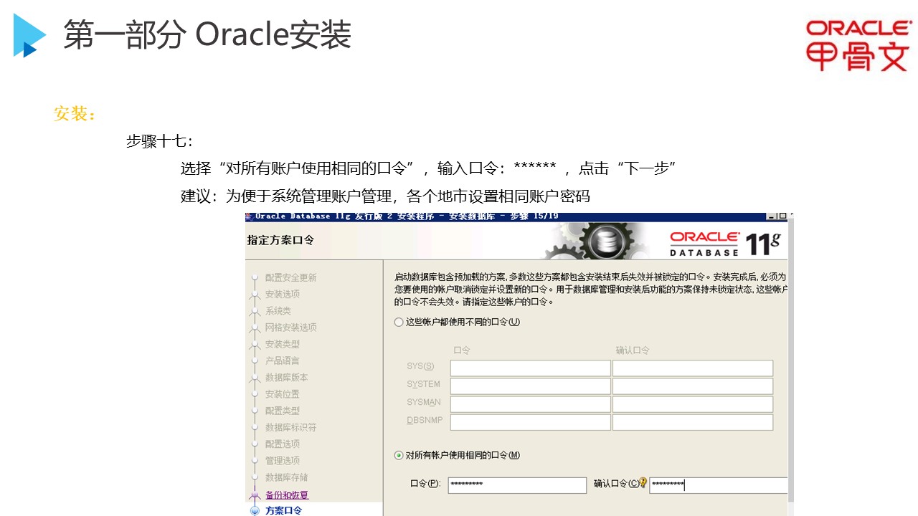Click the SYSMAN row label
This screenshot has width=918, height=516.
(x=424, y=403)
